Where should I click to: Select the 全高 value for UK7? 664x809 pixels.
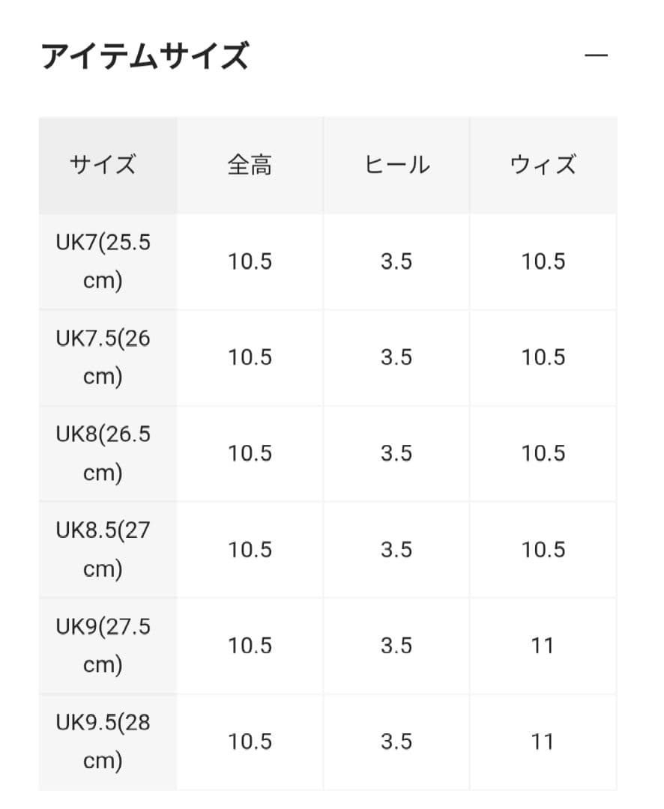point(250,262)
